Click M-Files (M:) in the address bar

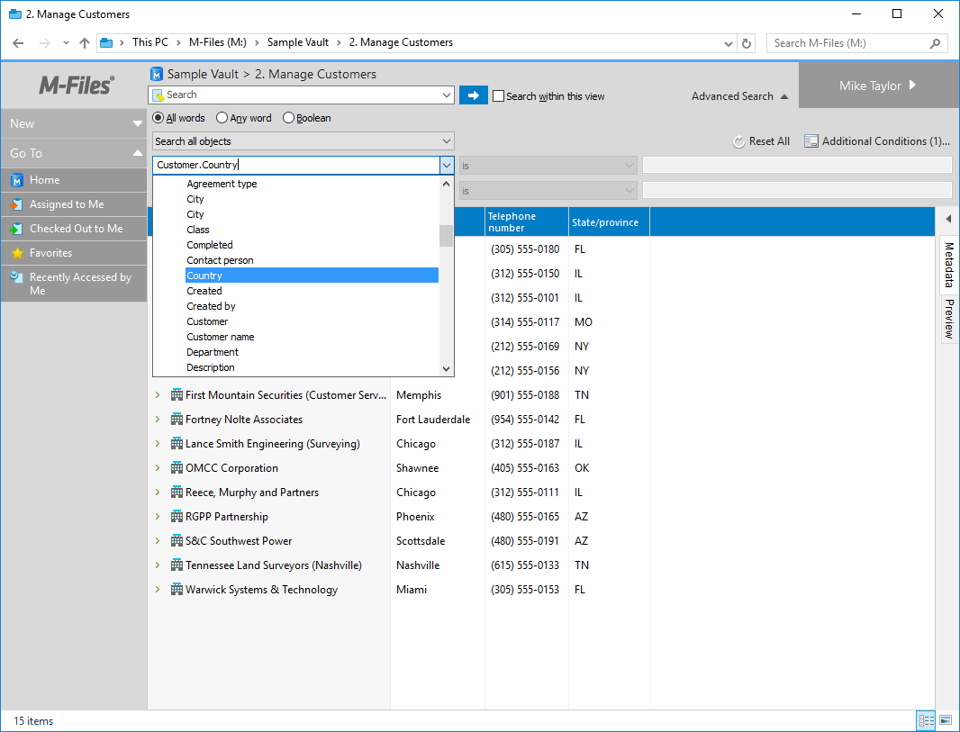(218, 42)
